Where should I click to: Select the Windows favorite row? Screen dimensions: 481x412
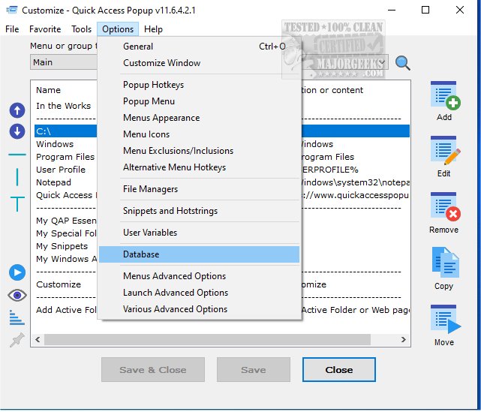pos(66,144)
